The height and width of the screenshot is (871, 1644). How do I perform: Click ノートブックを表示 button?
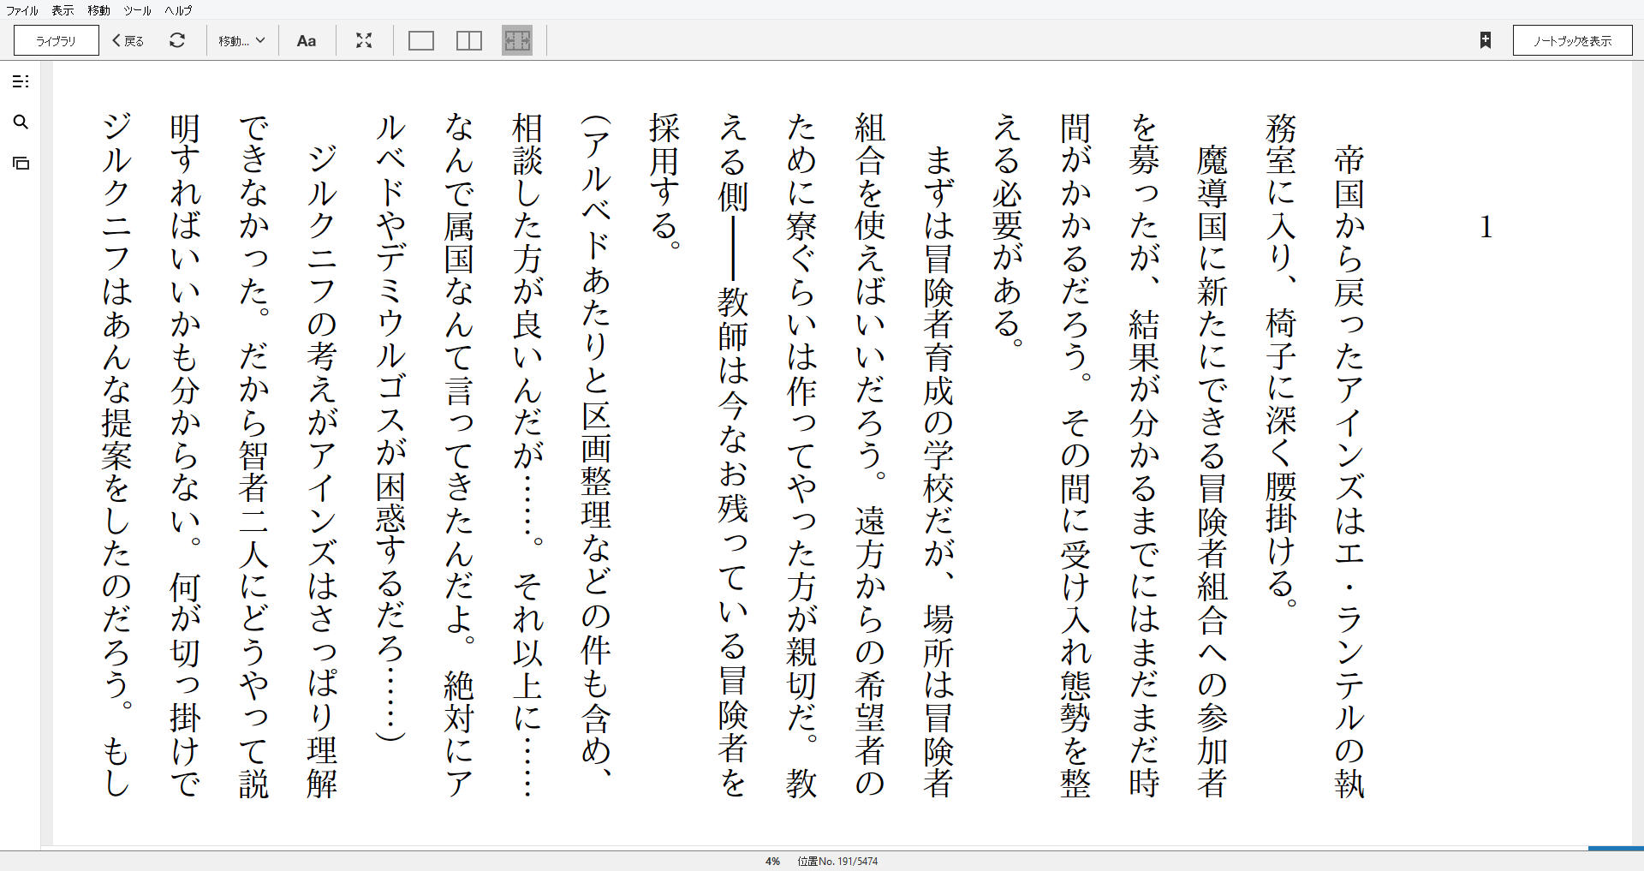(1572, 40)
